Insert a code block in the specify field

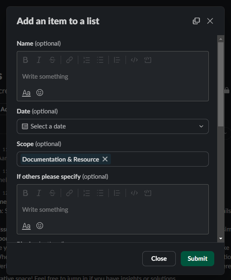click(x=148, y=193)
